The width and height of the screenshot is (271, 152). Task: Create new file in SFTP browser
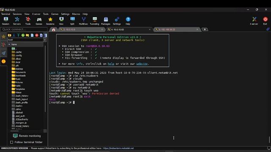click(32, 35)
